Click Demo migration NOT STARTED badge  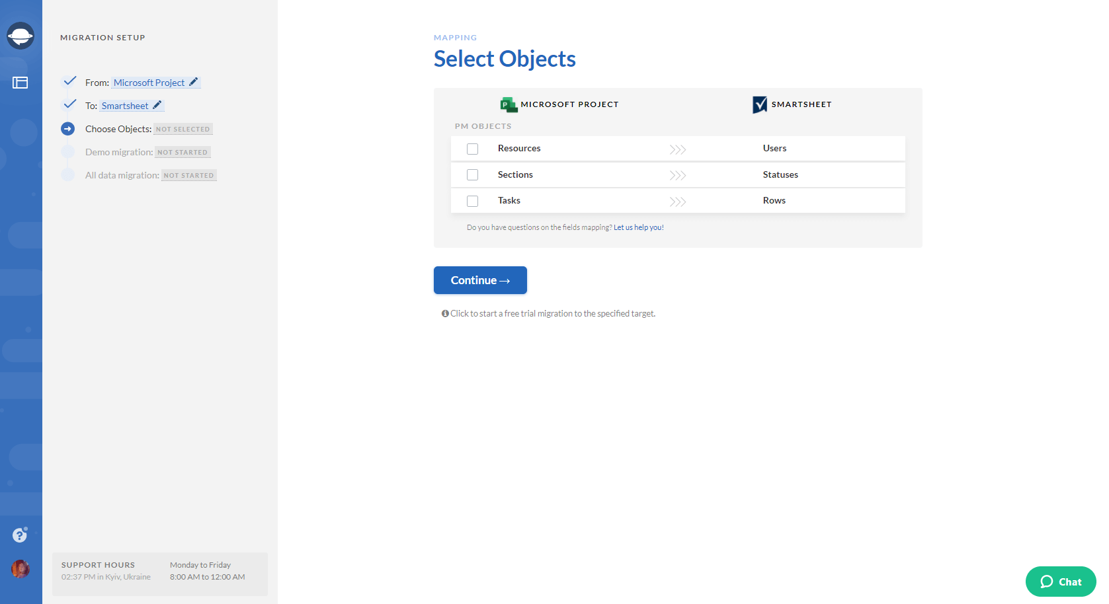(183, 152)
